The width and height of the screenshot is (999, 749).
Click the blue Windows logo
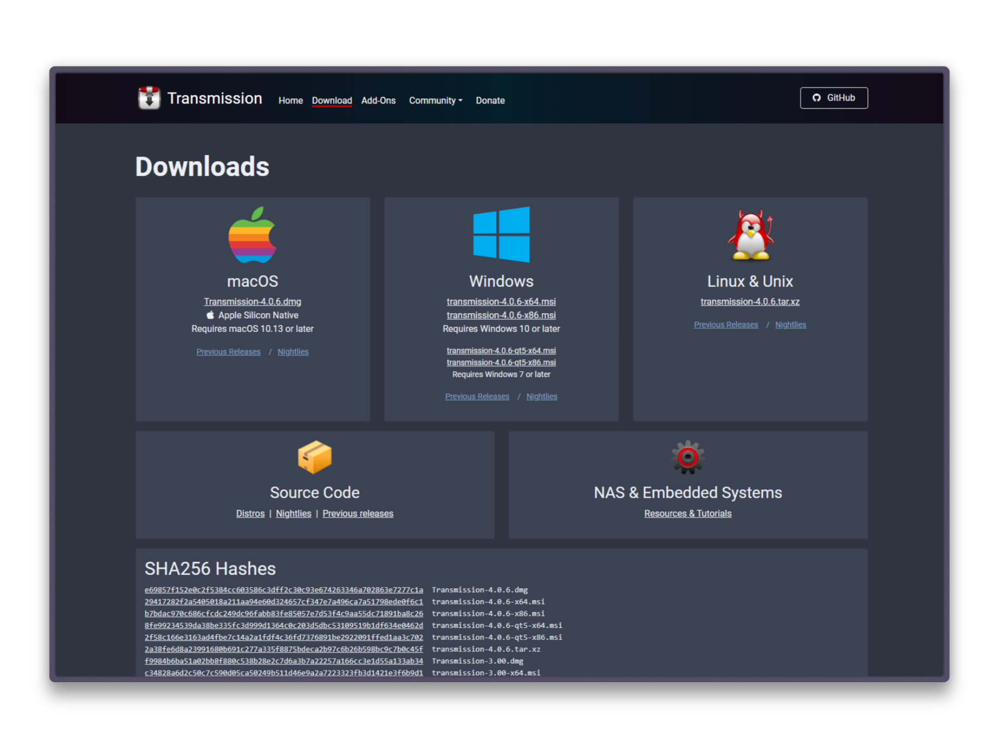[501, 235]
